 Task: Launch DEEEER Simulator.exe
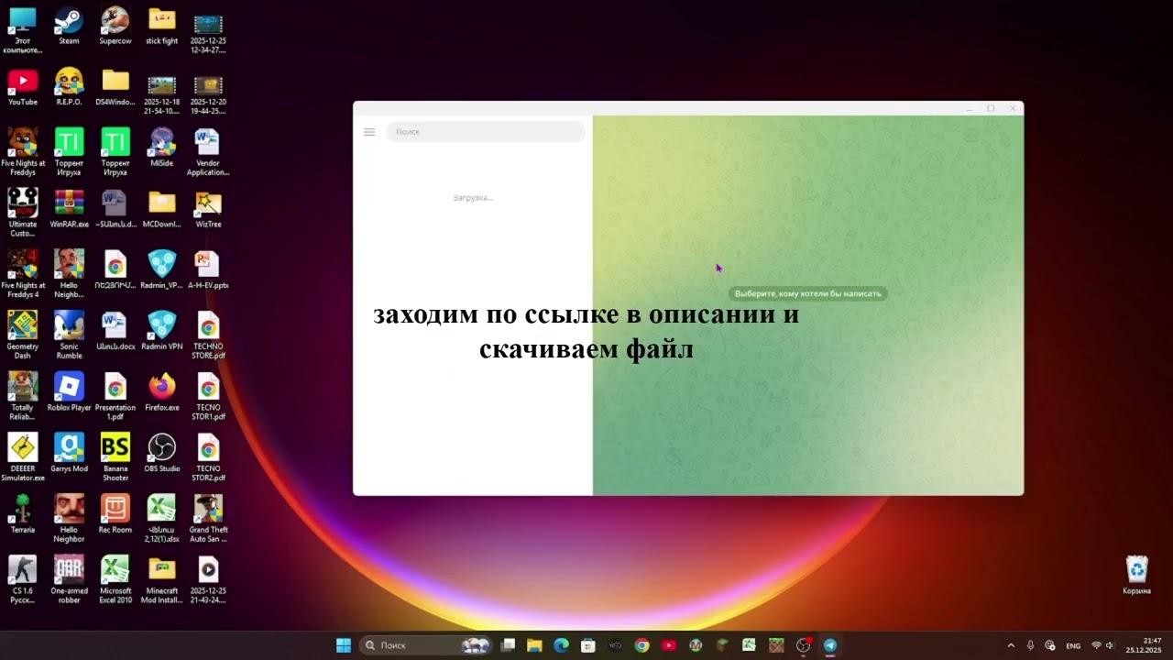(23, 456)
